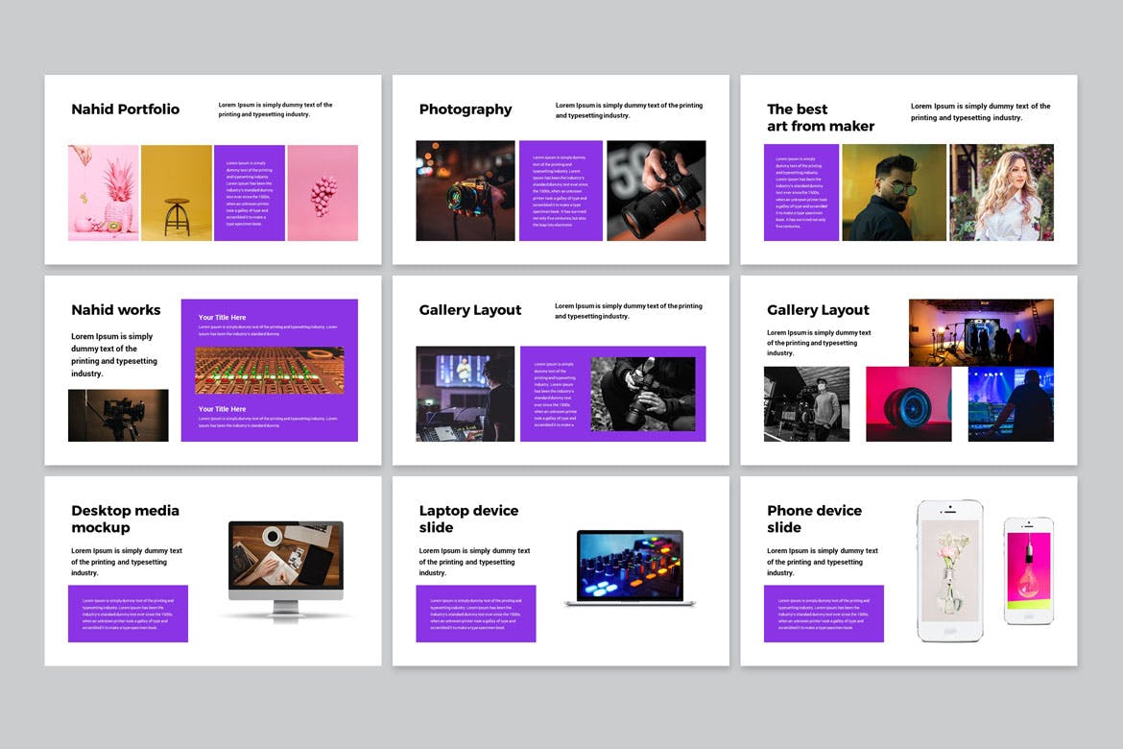The width and height of the screenshot is (1123, 749).
Task: Click the "Photography" heading text
Action: tap(466, 109)
